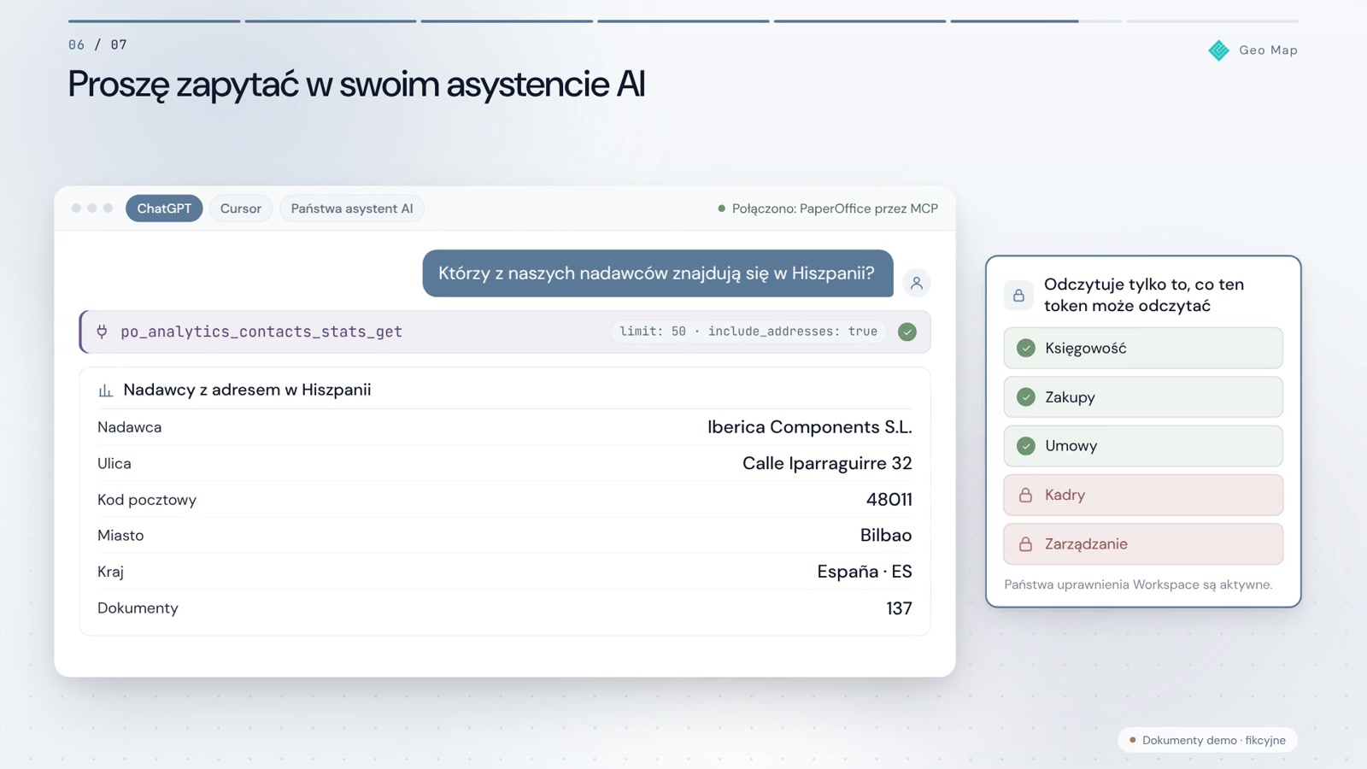1367x769 pixels.
Task: Click the country value España · ES
Action: pyautogui.click(x=865, y=572)
